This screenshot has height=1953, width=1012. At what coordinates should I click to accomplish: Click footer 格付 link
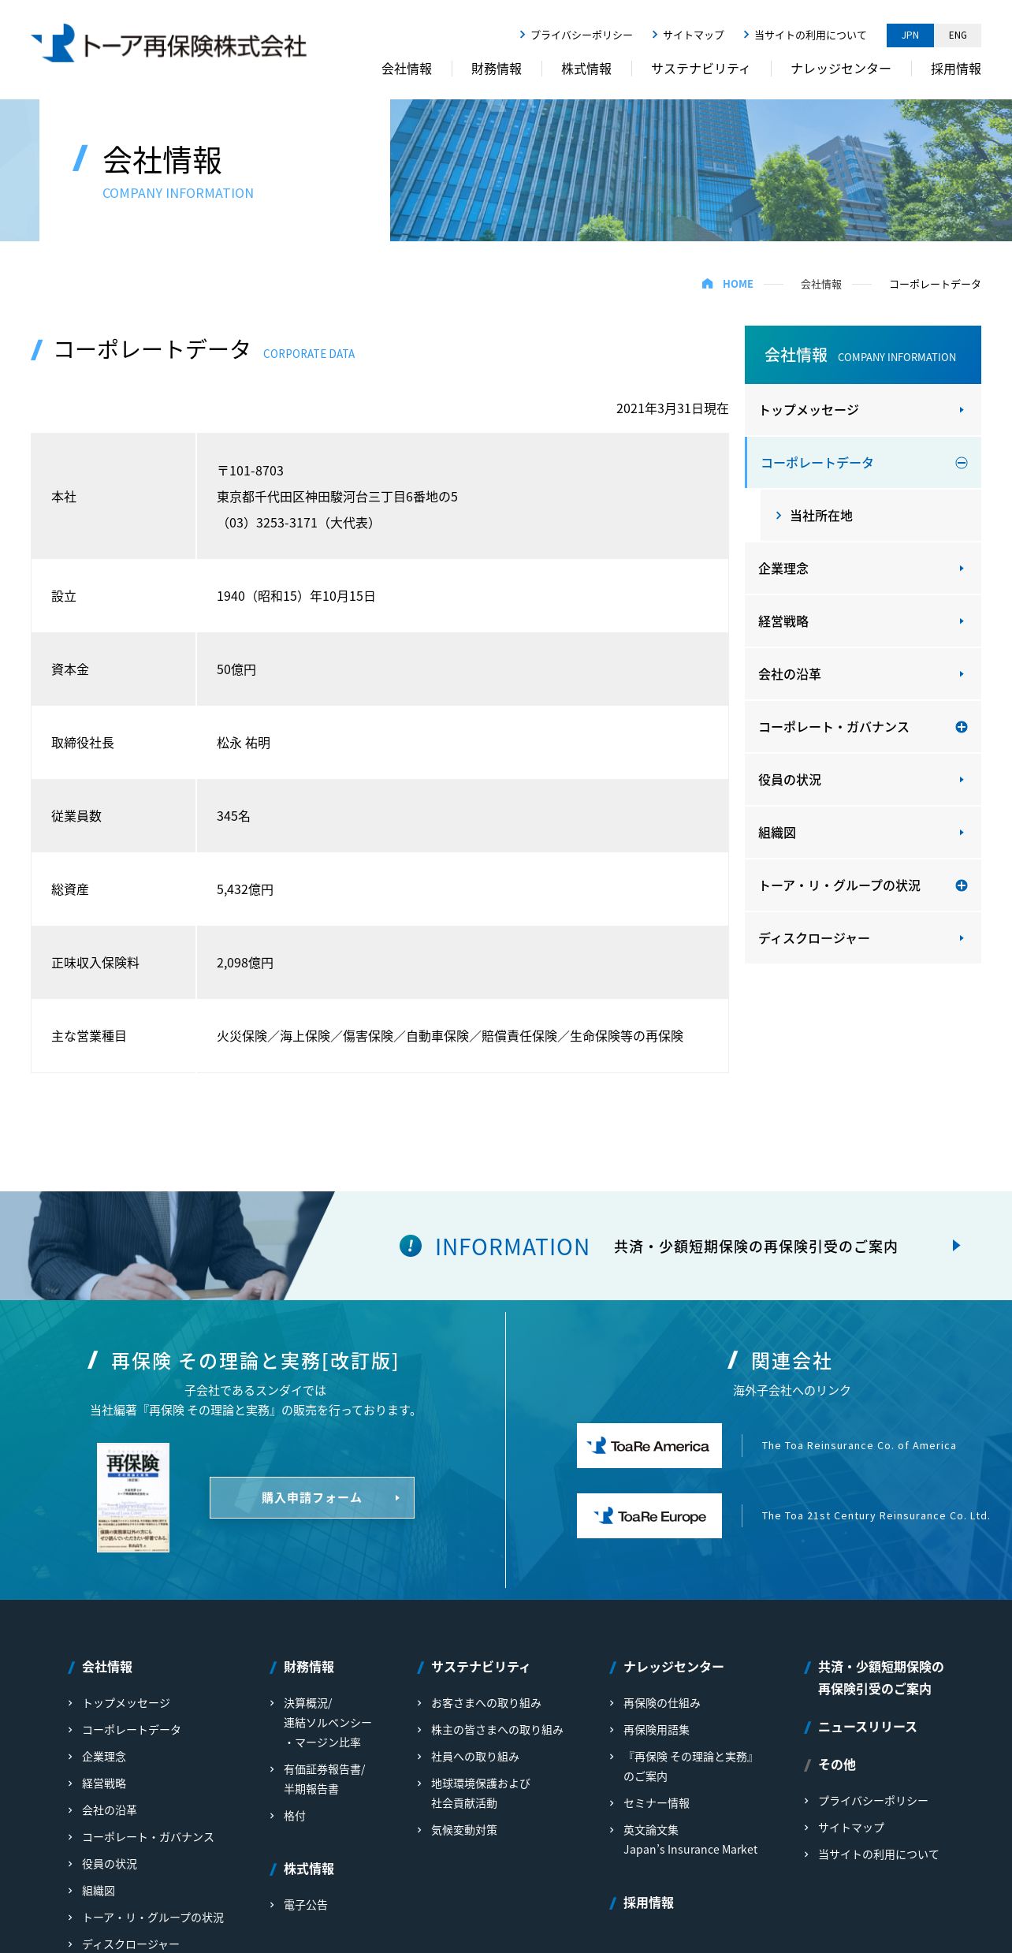pos(295,1816)
